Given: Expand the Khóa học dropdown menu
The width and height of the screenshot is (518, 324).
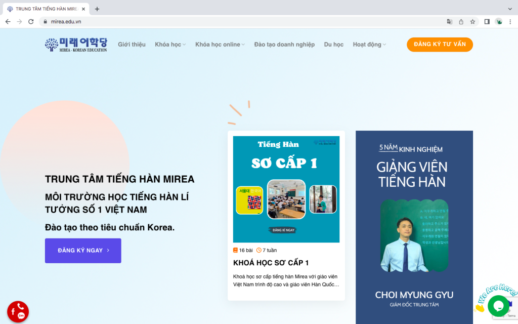Looking at the screenshot, I should point(170,45).
